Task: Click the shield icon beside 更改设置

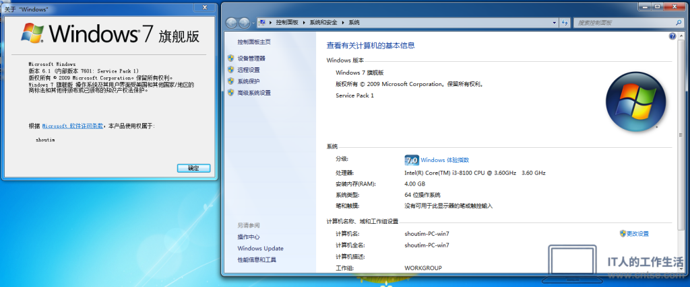Action: coord(623,233)
